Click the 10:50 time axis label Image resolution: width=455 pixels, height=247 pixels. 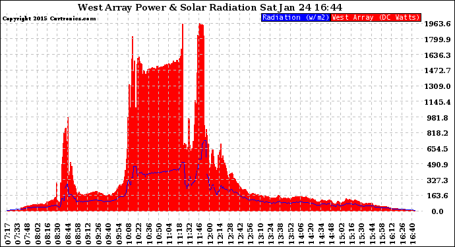(159, 234)
